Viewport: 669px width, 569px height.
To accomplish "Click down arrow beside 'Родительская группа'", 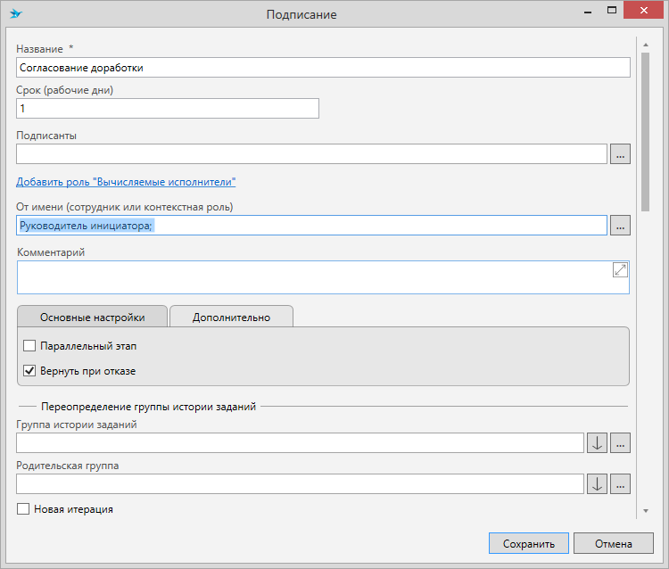I will (597, 483).
